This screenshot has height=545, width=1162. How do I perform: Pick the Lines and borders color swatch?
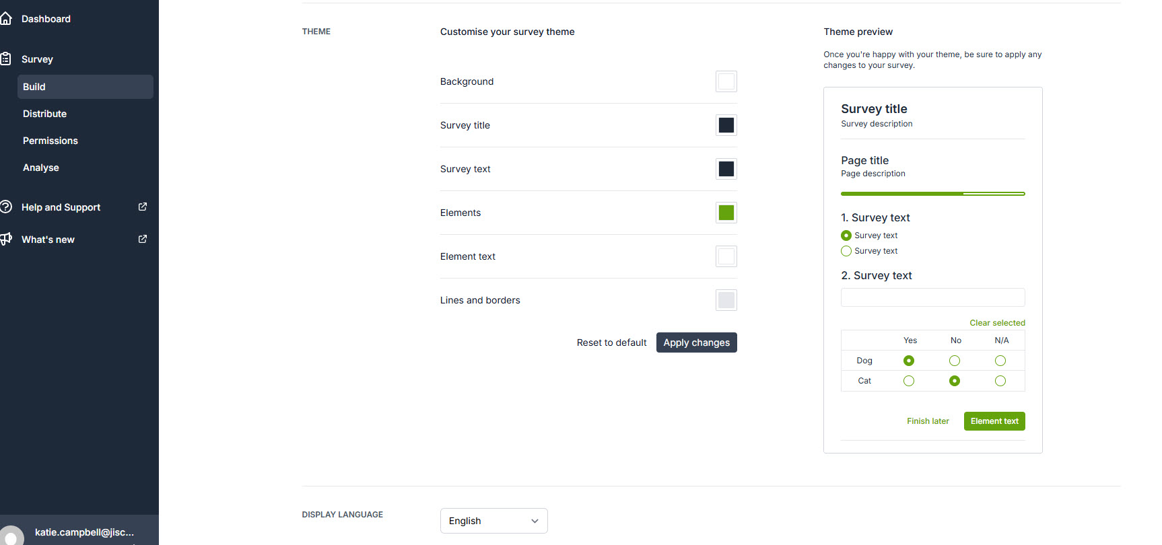coord(726,300)
